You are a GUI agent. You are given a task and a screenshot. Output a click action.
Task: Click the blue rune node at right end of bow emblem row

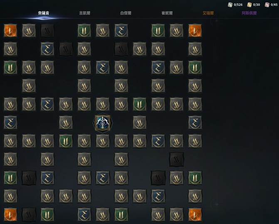point(195,123)
